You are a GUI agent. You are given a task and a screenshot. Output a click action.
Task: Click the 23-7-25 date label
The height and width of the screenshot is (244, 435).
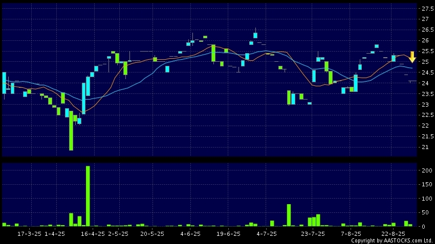click(x=313, y=234)
